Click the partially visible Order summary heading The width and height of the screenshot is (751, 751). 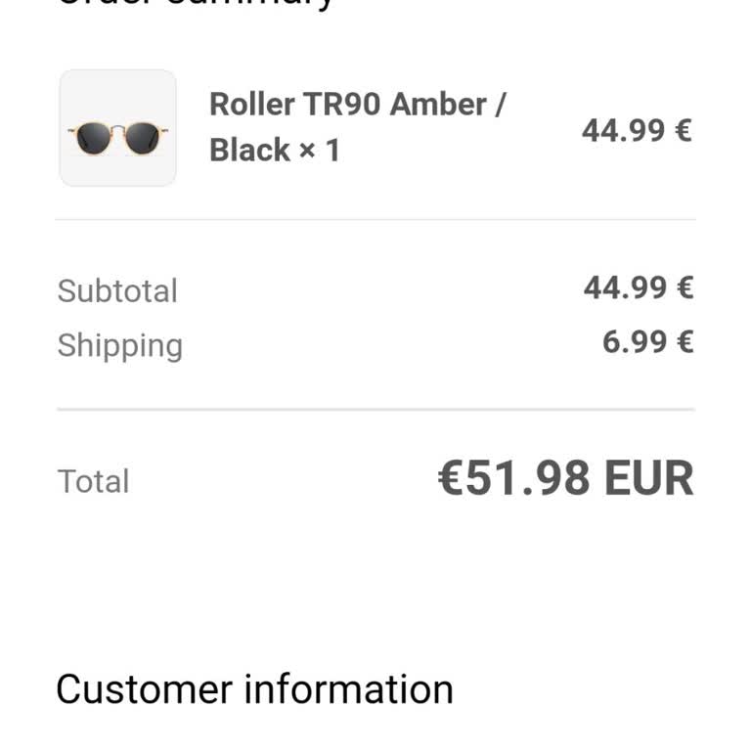[196, 4]
